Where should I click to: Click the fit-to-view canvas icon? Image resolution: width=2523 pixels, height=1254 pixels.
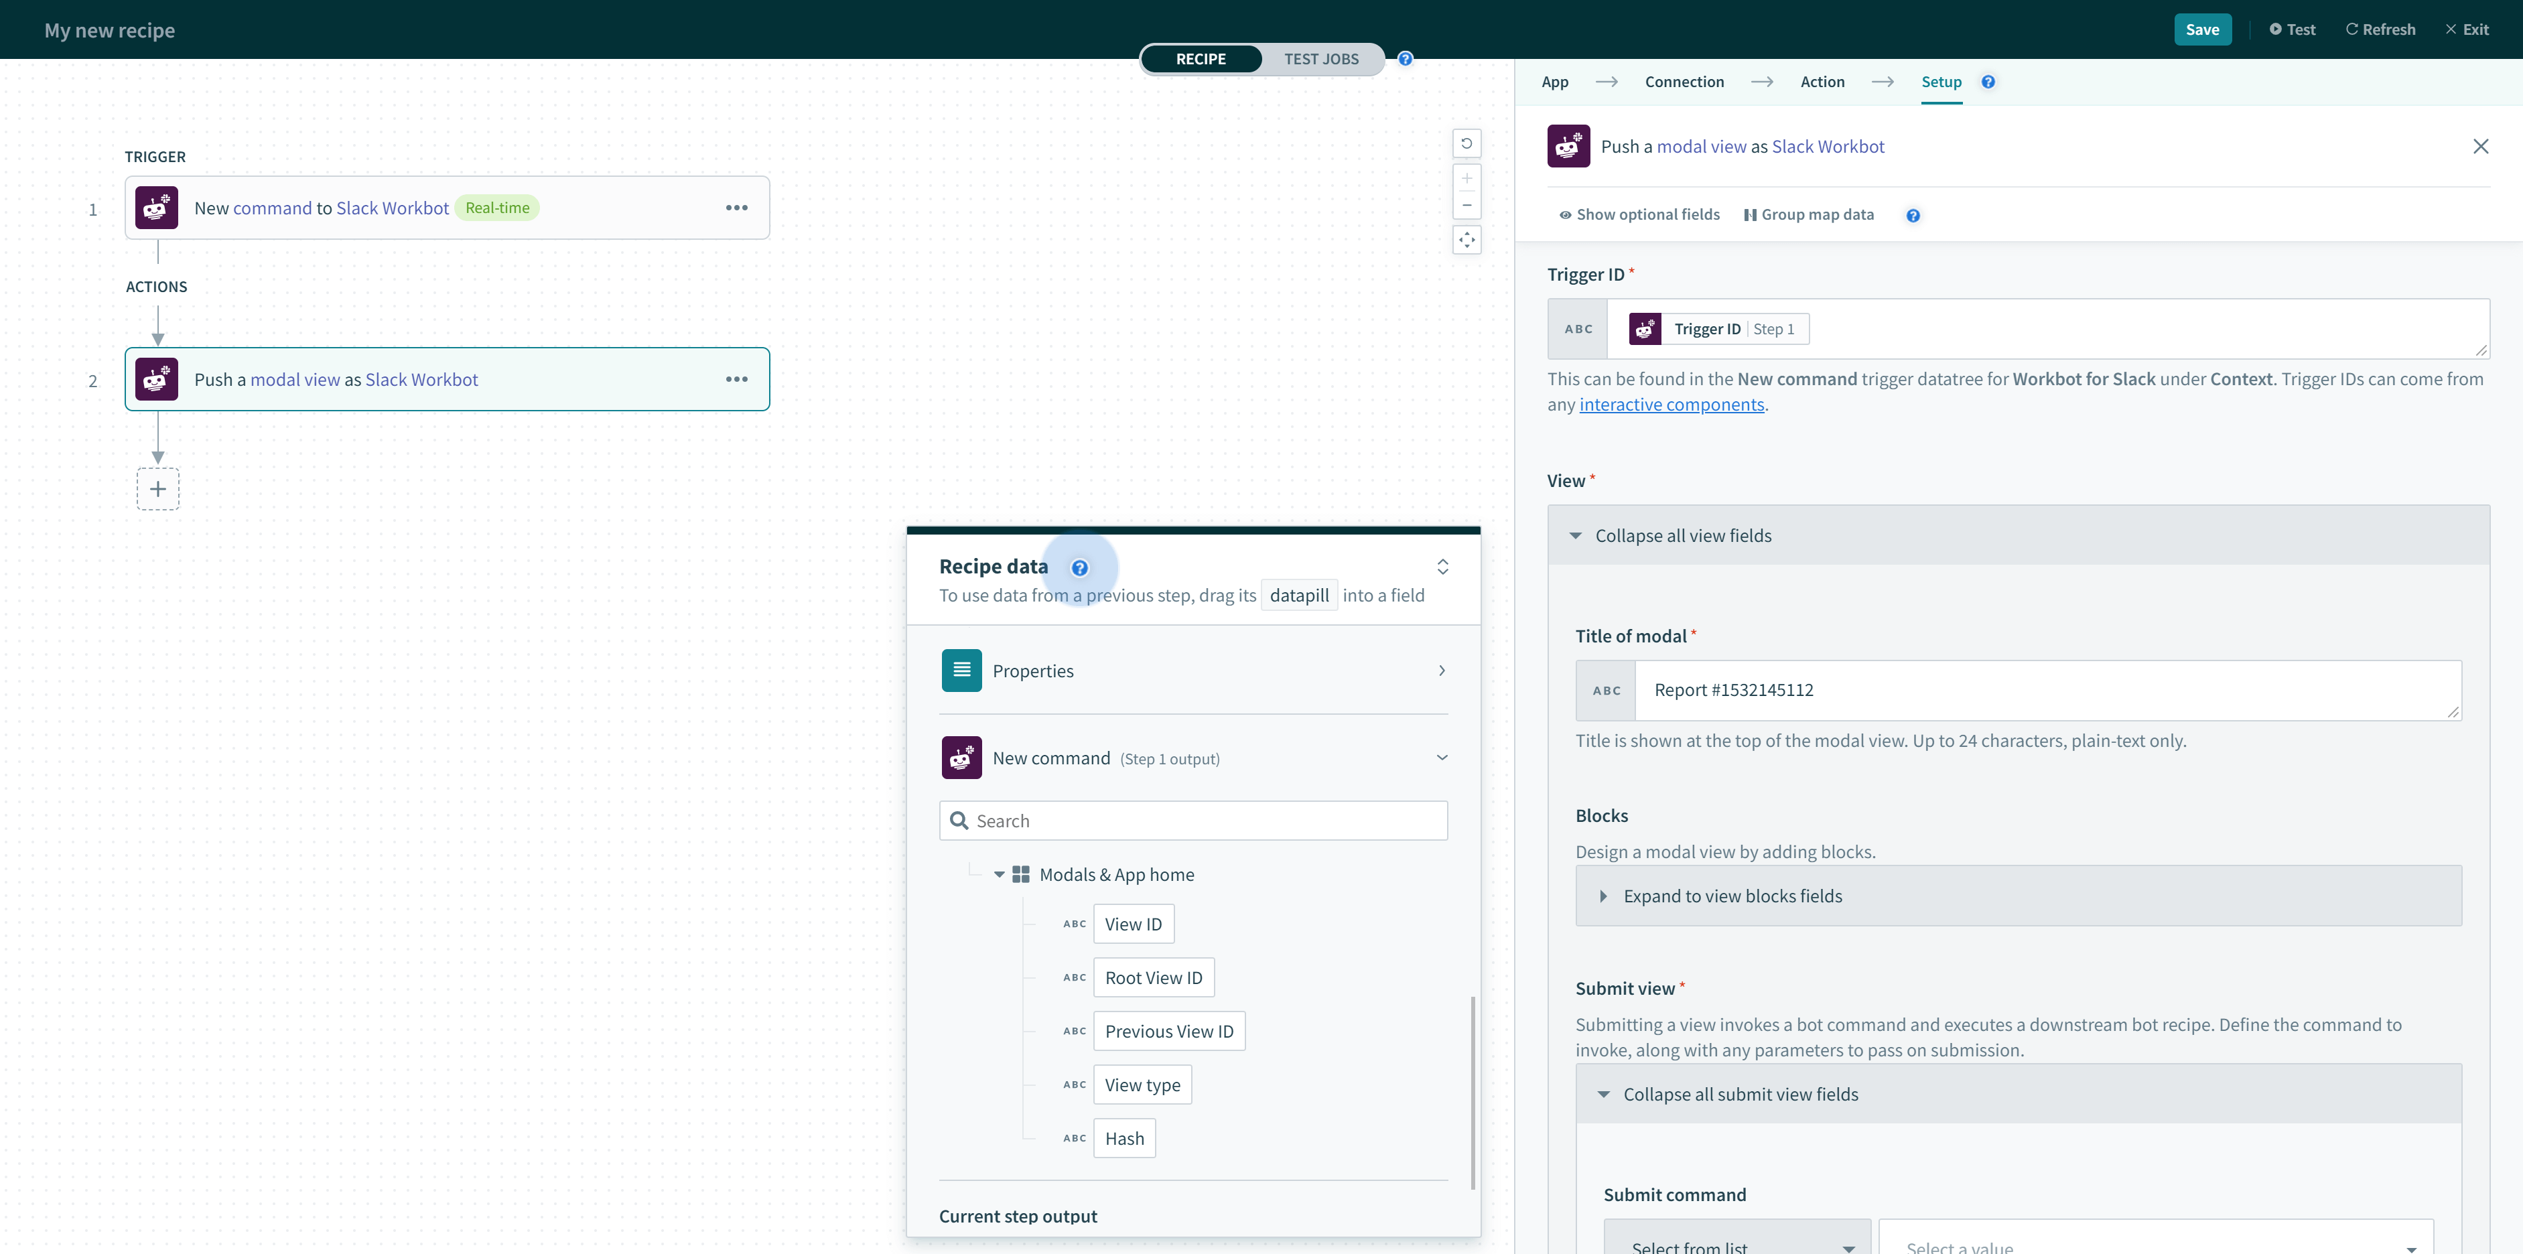pos(1467,240)
